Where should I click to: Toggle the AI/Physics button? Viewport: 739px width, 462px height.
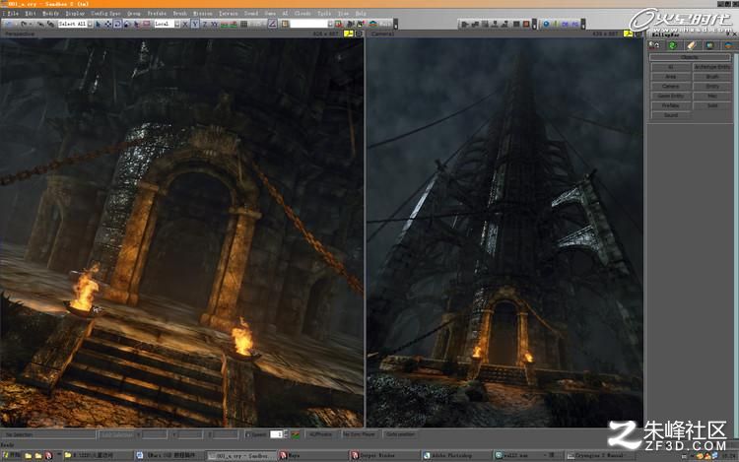click(x=320, y=434)
